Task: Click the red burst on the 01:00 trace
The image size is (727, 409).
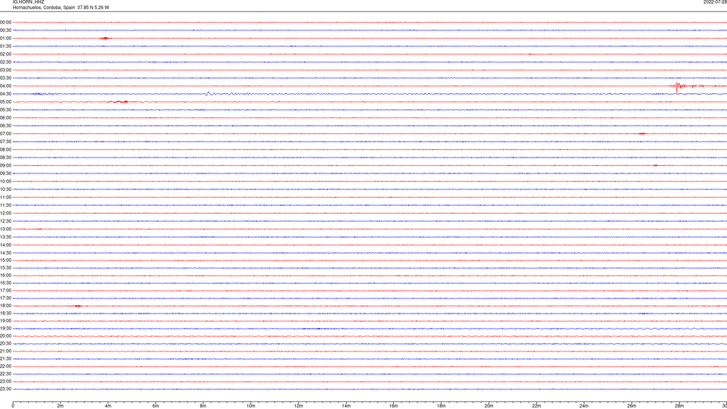Action: pyautogui.click(x=106, y=38)
